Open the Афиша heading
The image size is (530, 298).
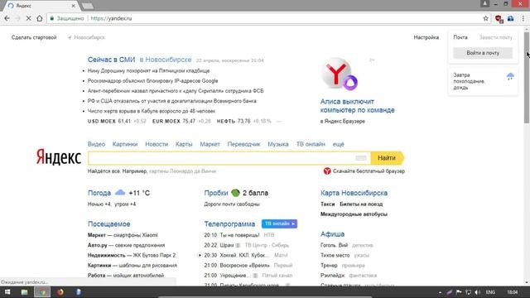[x=332, y=234]
